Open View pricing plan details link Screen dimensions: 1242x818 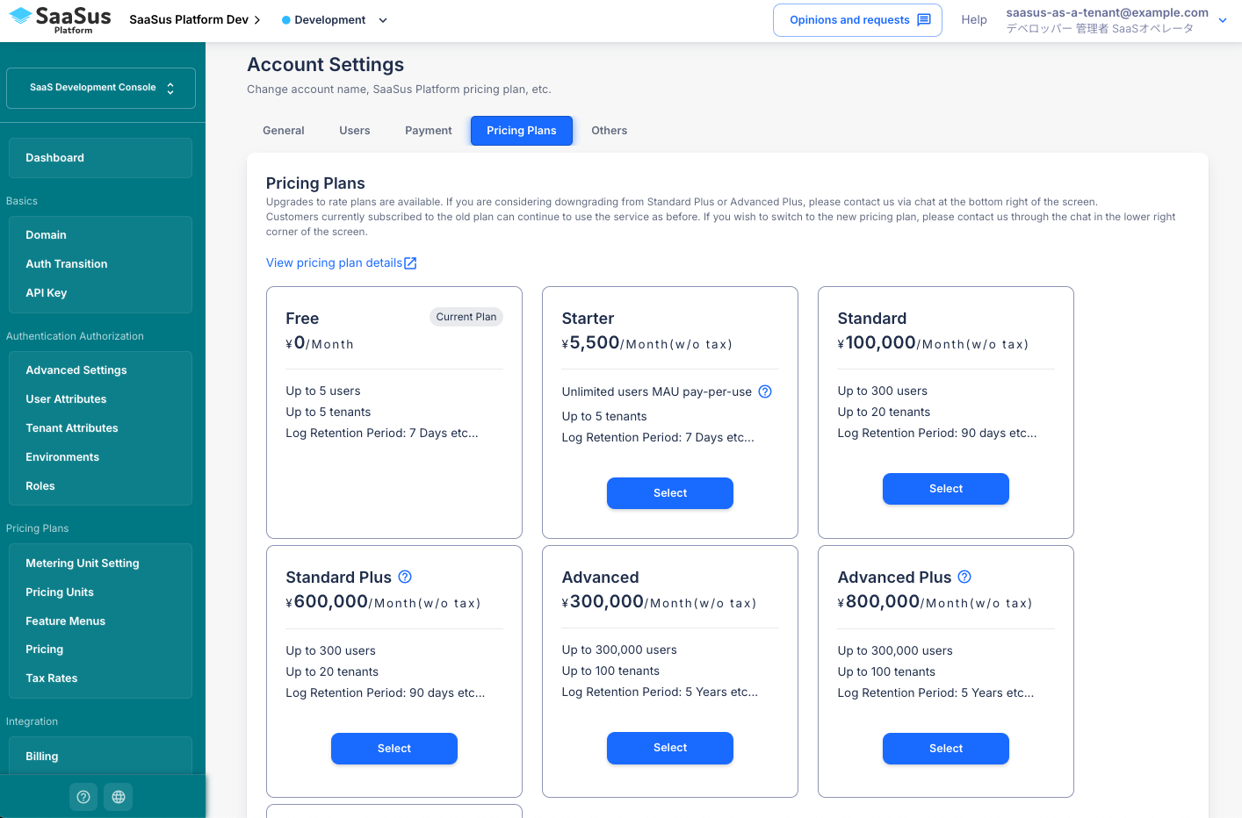[341, 263]
